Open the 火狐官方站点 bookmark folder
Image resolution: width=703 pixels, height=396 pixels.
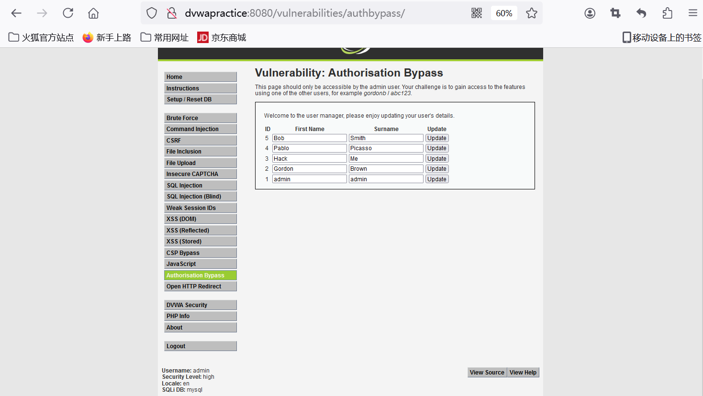(41, 37)
